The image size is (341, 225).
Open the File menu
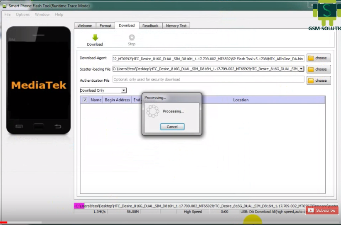click(x=7, y=15)
